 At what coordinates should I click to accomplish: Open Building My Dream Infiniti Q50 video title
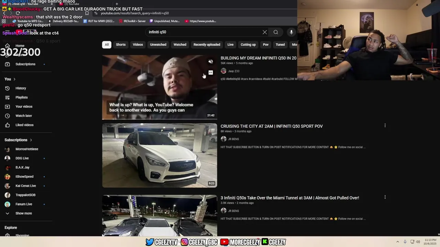pyautogui.click(x=258, y=58)
